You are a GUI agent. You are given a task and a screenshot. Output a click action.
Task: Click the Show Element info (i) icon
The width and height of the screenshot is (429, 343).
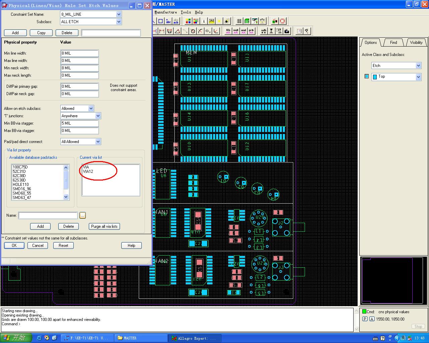tap(204, 21)
